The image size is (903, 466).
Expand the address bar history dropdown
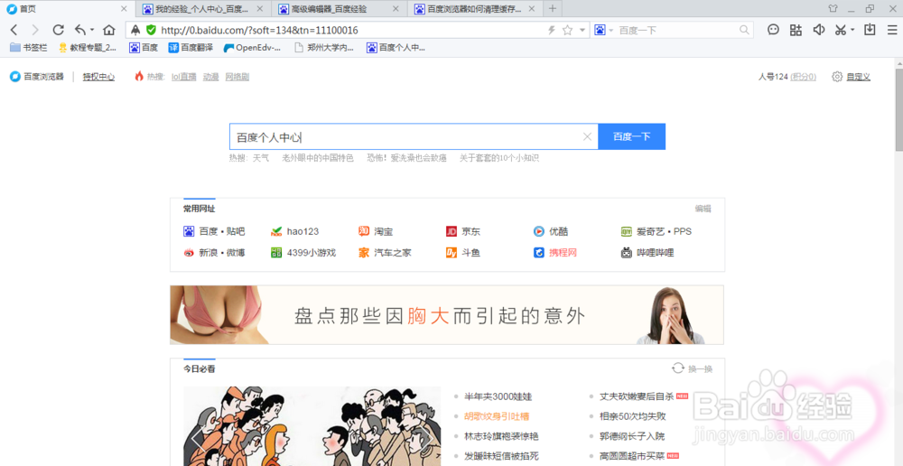582,30
